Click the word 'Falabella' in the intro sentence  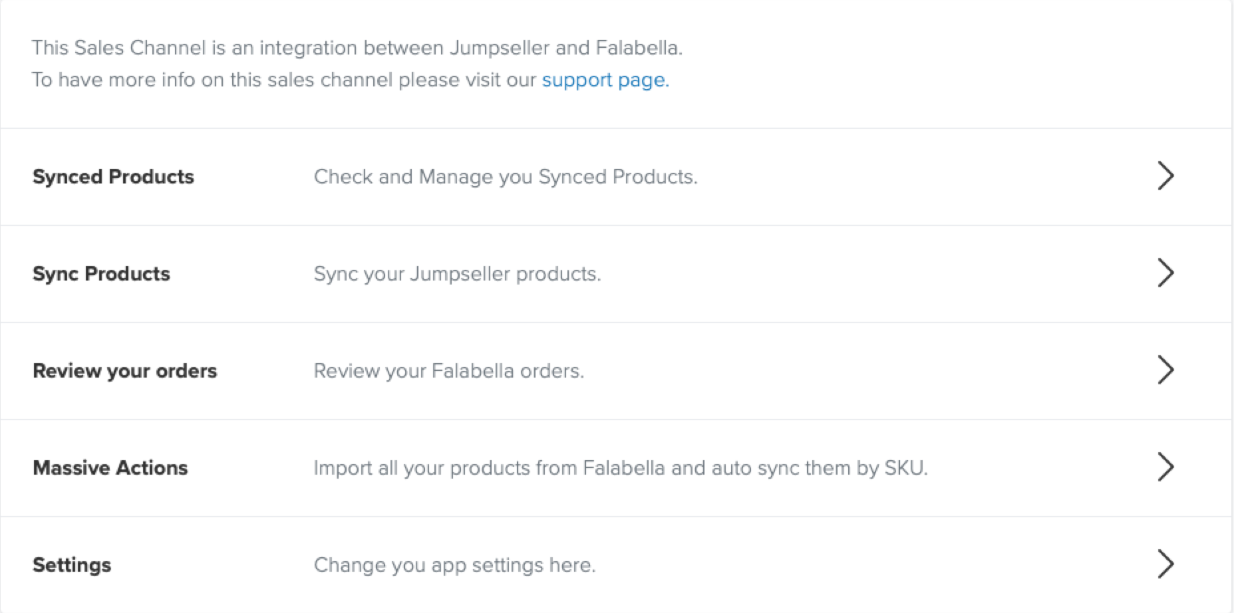click(637, 48)
